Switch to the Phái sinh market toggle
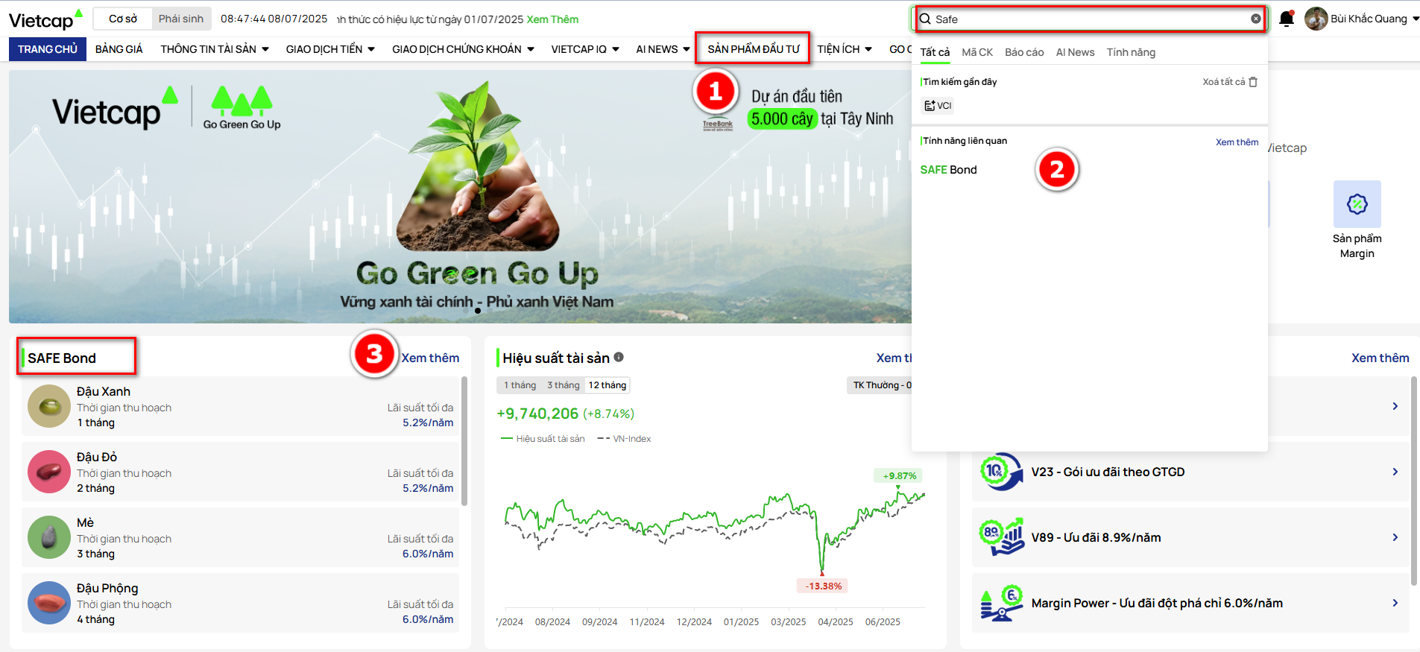The image size is (1420, 652). point(181,19)
